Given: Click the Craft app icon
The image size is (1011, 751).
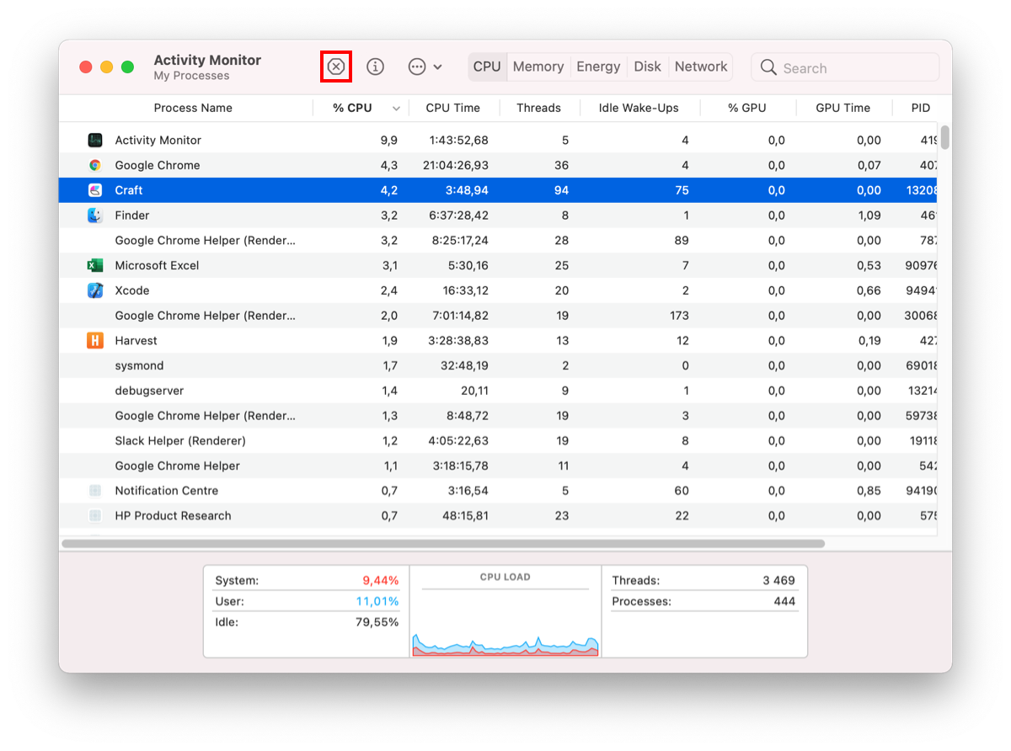Looking at the screenshot, I should pyautogui.click(x=94, y=190).
